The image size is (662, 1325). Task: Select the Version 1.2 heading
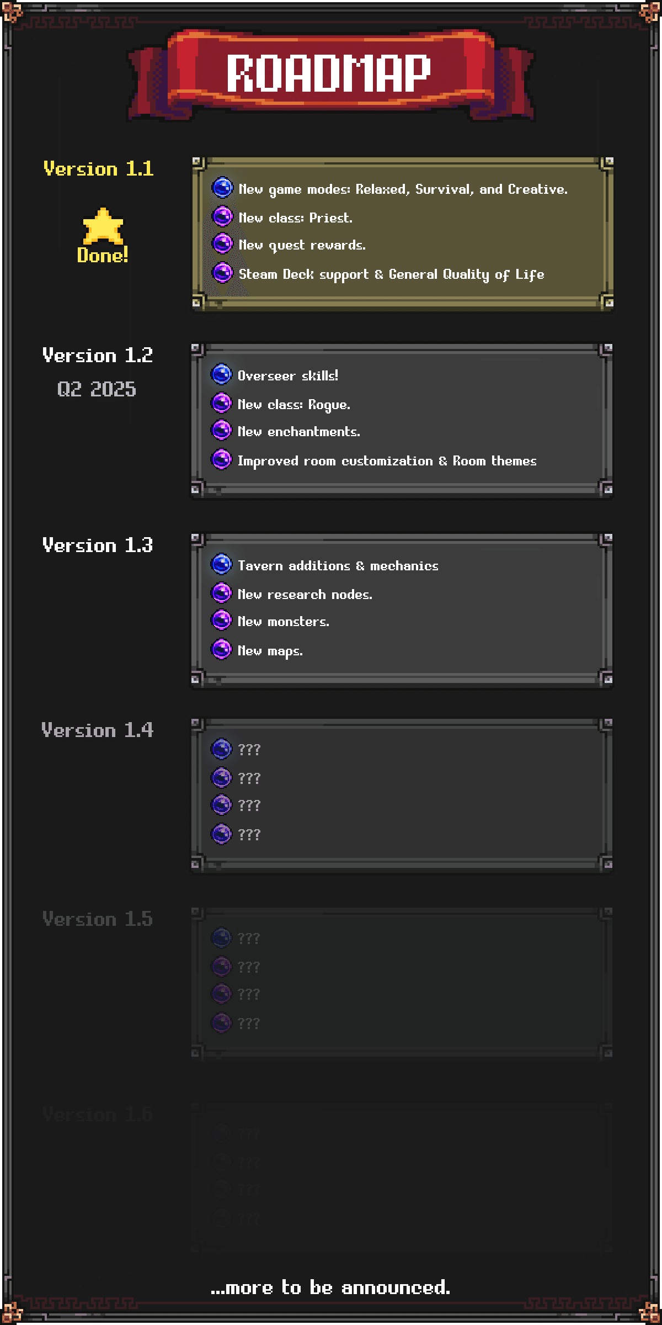click(98, 356)
